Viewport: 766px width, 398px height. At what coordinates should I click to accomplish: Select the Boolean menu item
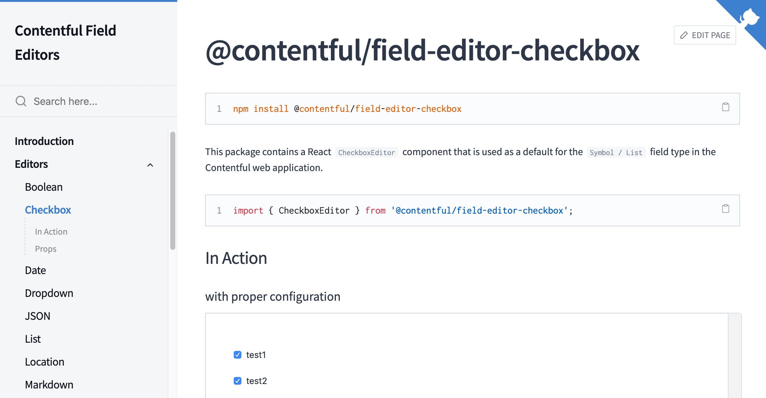point(44,187)
